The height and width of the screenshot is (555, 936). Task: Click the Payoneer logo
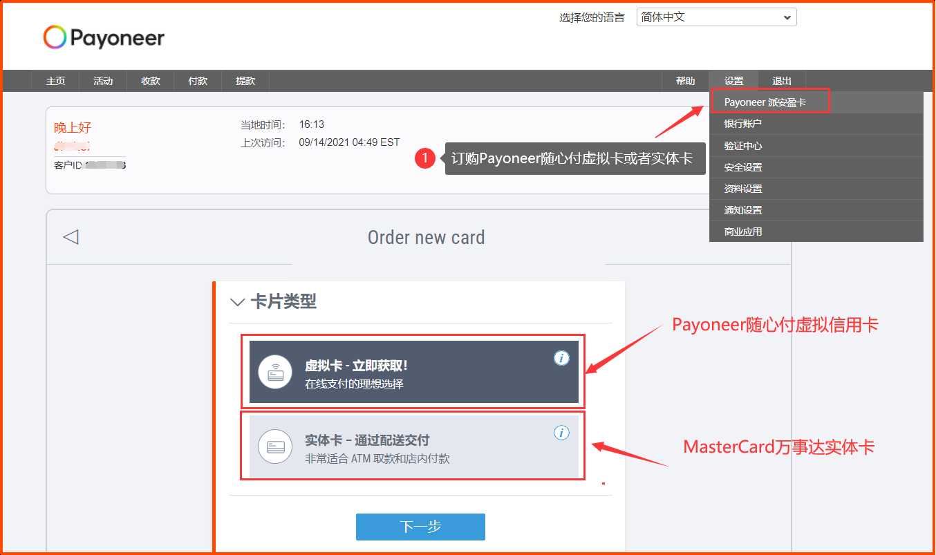tap(104, 37)
